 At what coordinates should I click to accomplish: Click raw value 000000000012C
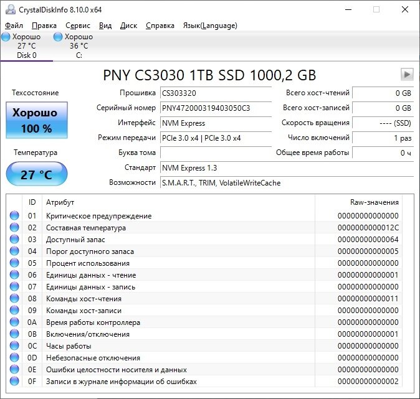[x=368, y=227]
